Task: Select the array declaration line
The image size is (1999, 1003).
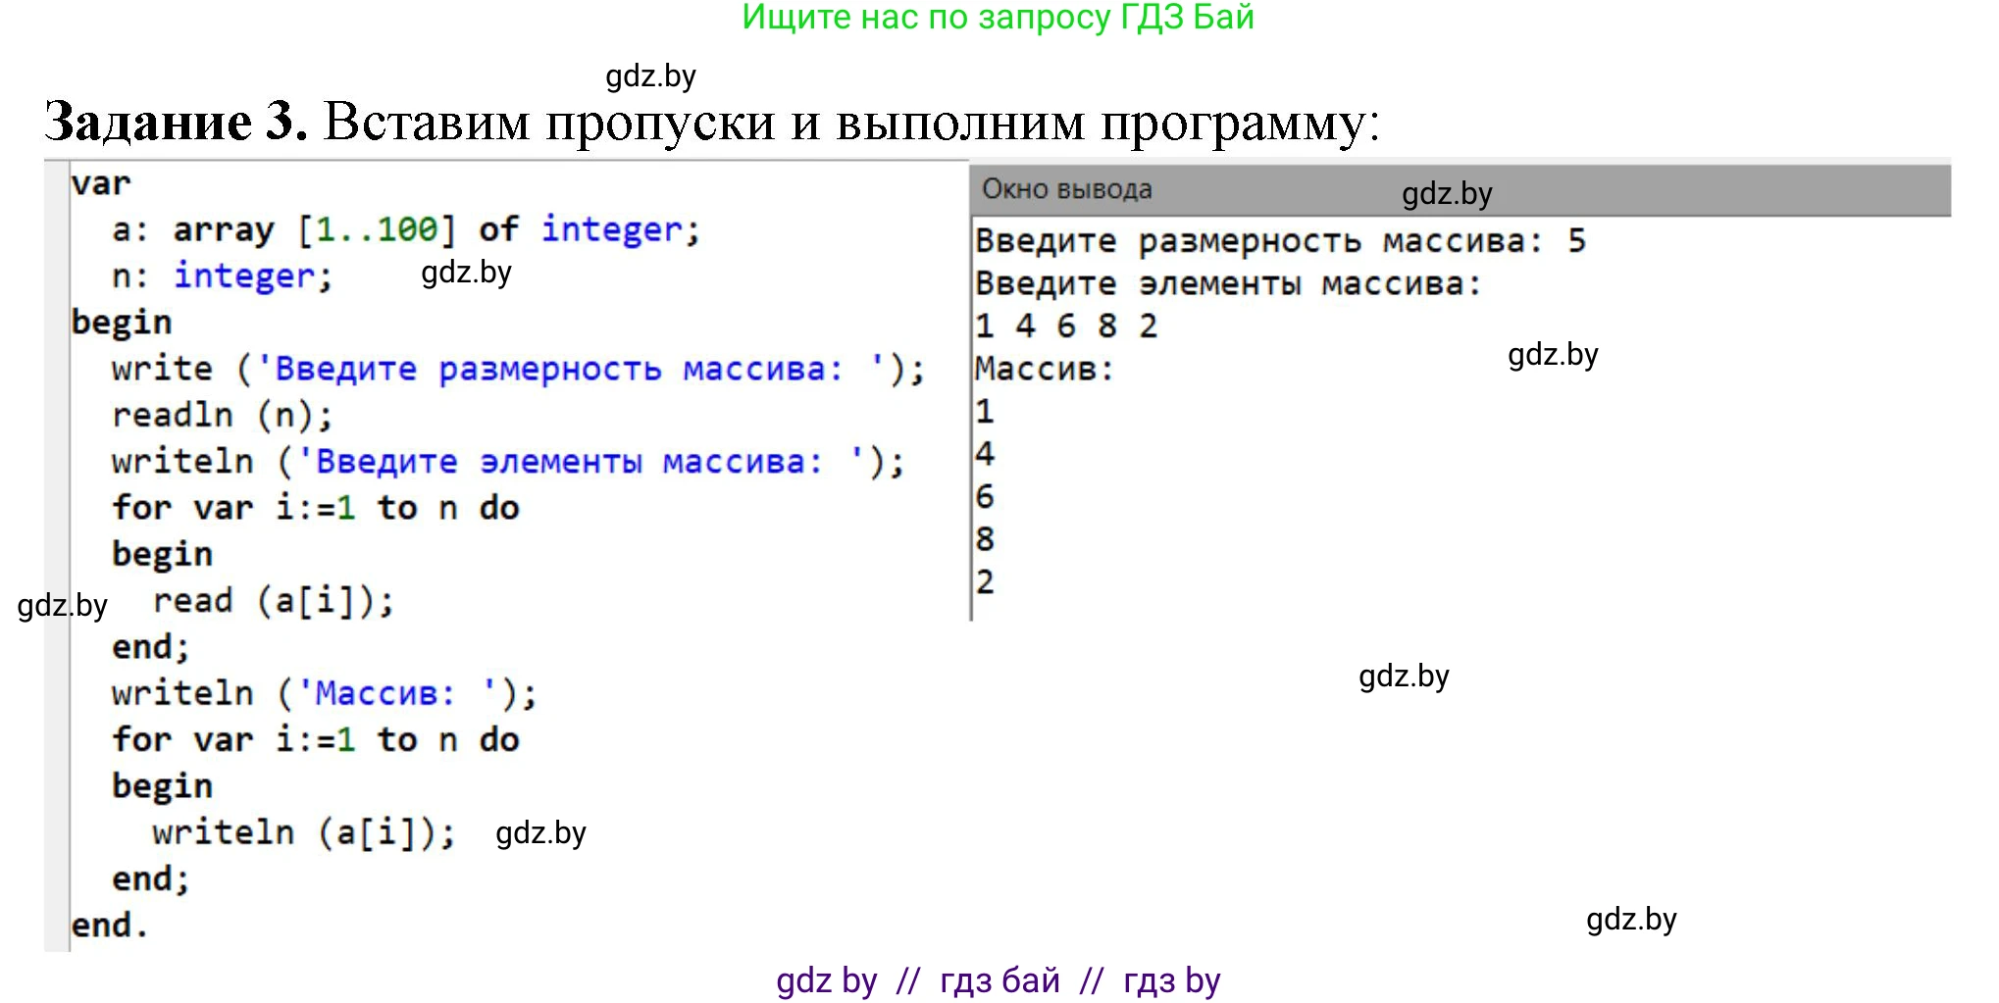Action: 392,228
